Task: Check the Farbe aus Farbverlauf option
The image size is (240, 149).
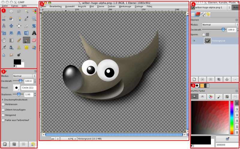Action: click(3, 120)
